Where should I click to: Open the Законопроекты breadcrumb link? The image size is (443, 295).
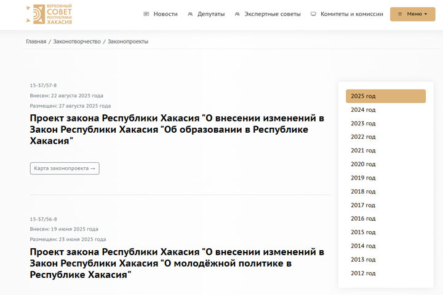tap(128, 42)
